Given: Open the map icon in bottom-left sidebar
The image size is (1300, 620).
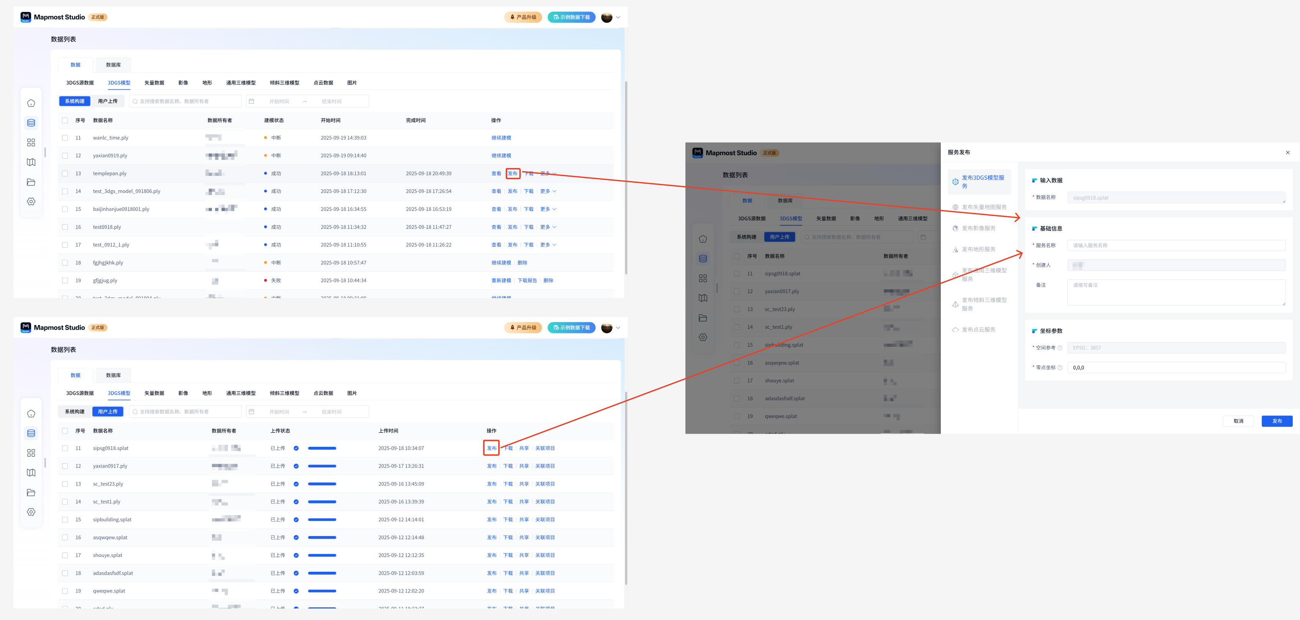Looking at the screenshot, I should 31,473.
